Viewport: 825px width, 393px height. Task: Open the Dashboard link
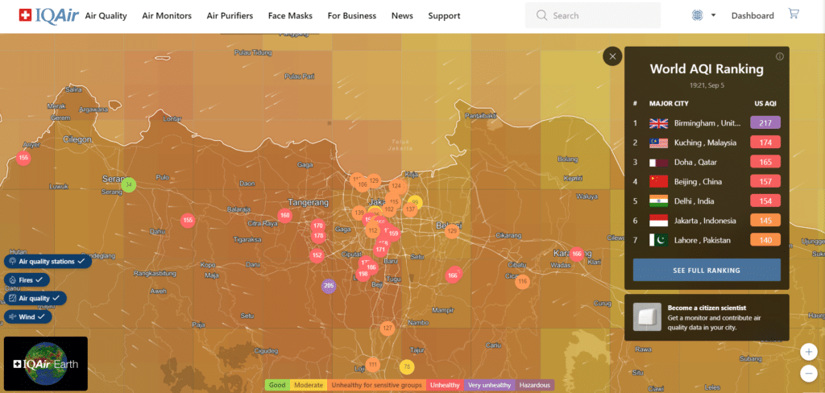[x=752, y=16]
